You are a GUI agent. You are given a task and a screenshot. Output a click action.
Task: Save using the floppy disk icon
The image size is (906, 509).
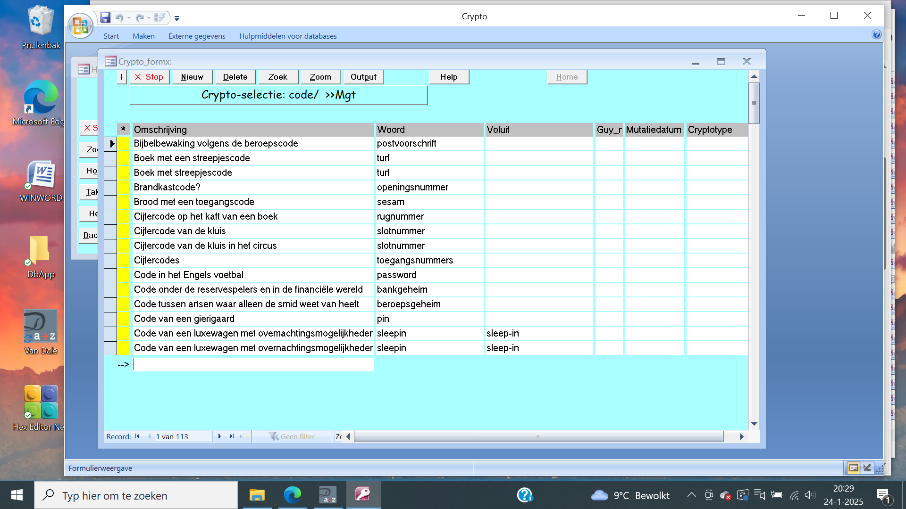tap(105, 18)
